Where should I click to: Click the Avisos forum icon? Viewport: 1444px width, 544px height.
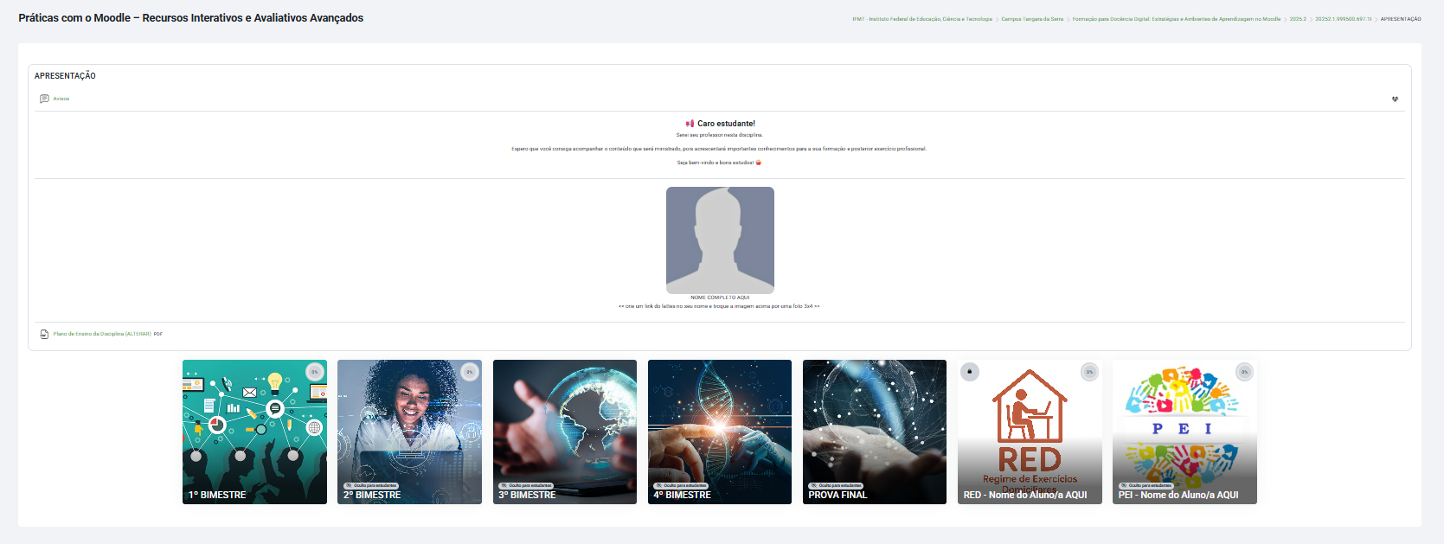click(x=44, y=99)
